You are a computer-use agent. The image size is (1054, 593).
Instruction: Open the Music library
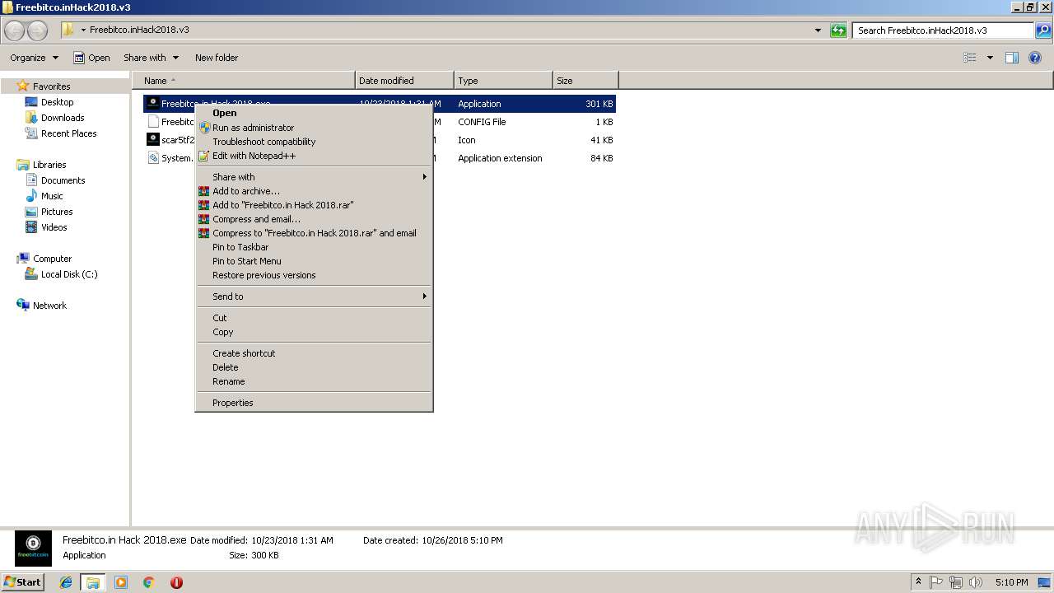pyautogui.click(x=44, y=196)
